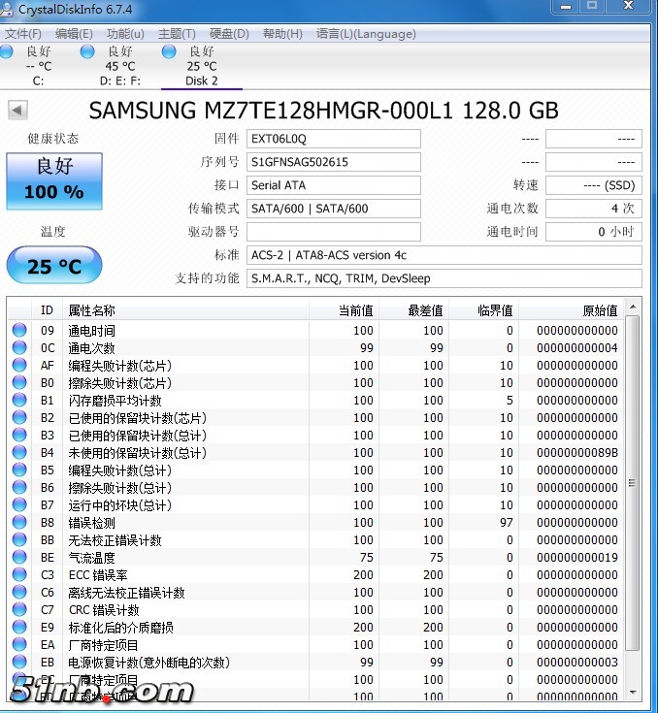Click the previous disk arrow button
This screenshot has width=658, height=713.
(x=17, y=111)
